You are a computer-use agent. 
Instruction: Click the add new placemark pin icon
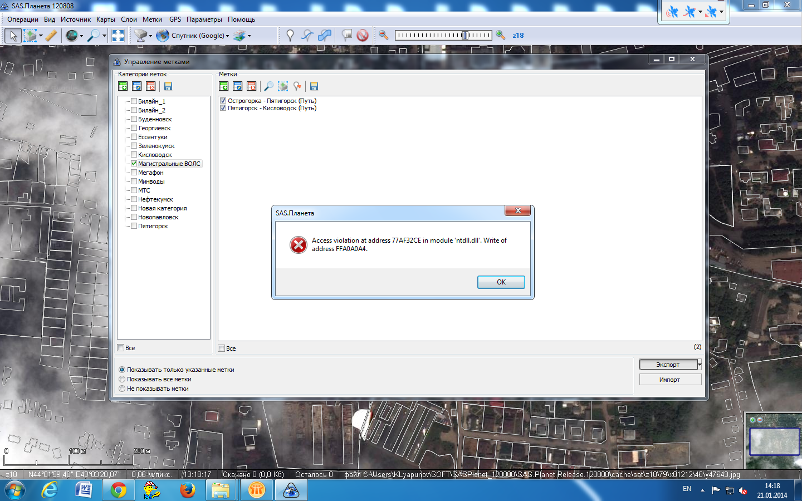click(x=290, y=36)
